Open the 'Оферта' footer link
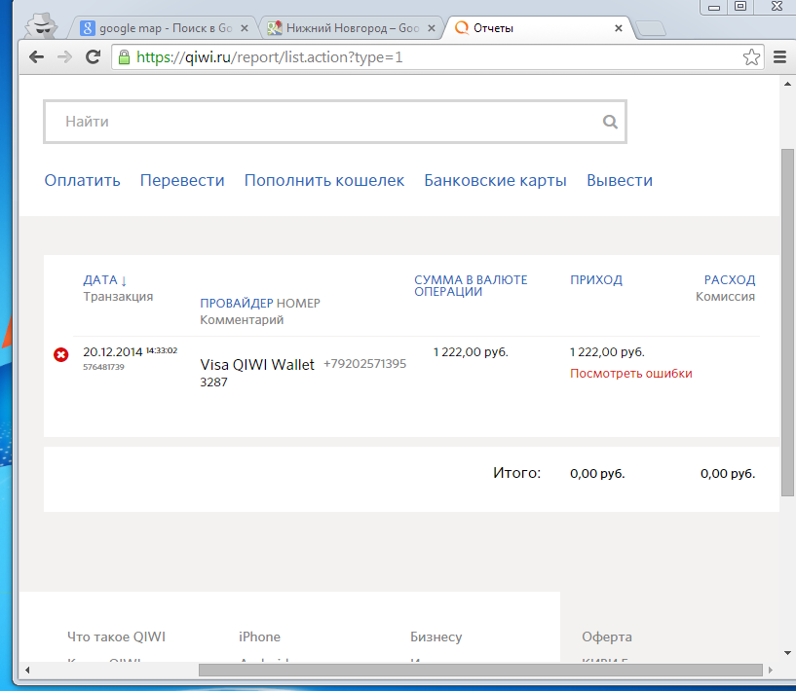The image size is (796, 691). point(607,636)
